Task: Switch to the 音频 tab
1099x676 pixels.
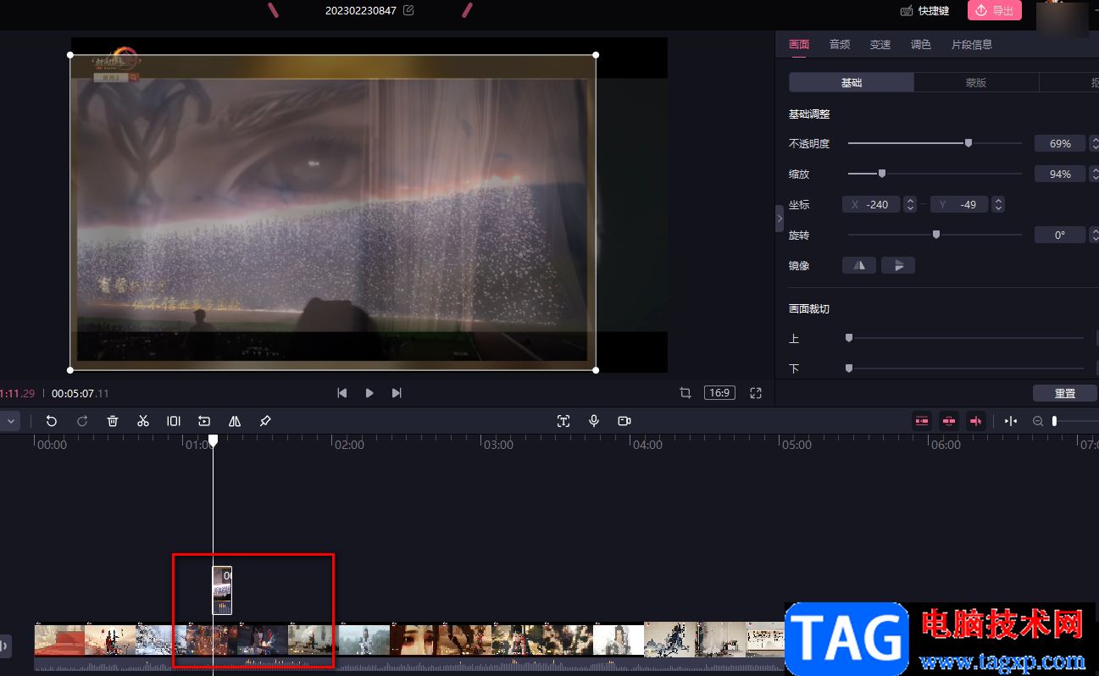Action: 840,45
